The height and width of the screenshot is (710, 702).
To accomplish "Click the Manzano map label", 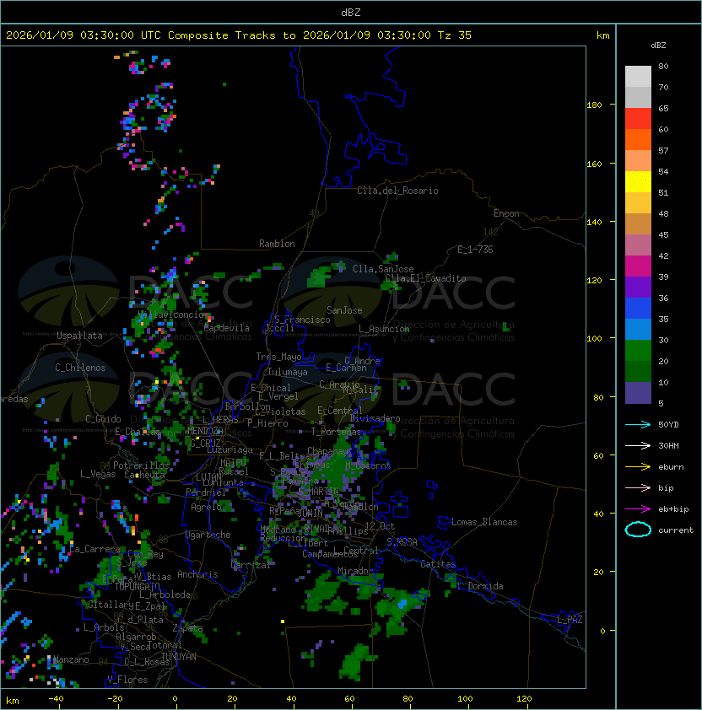I will [x=71, y=659].
